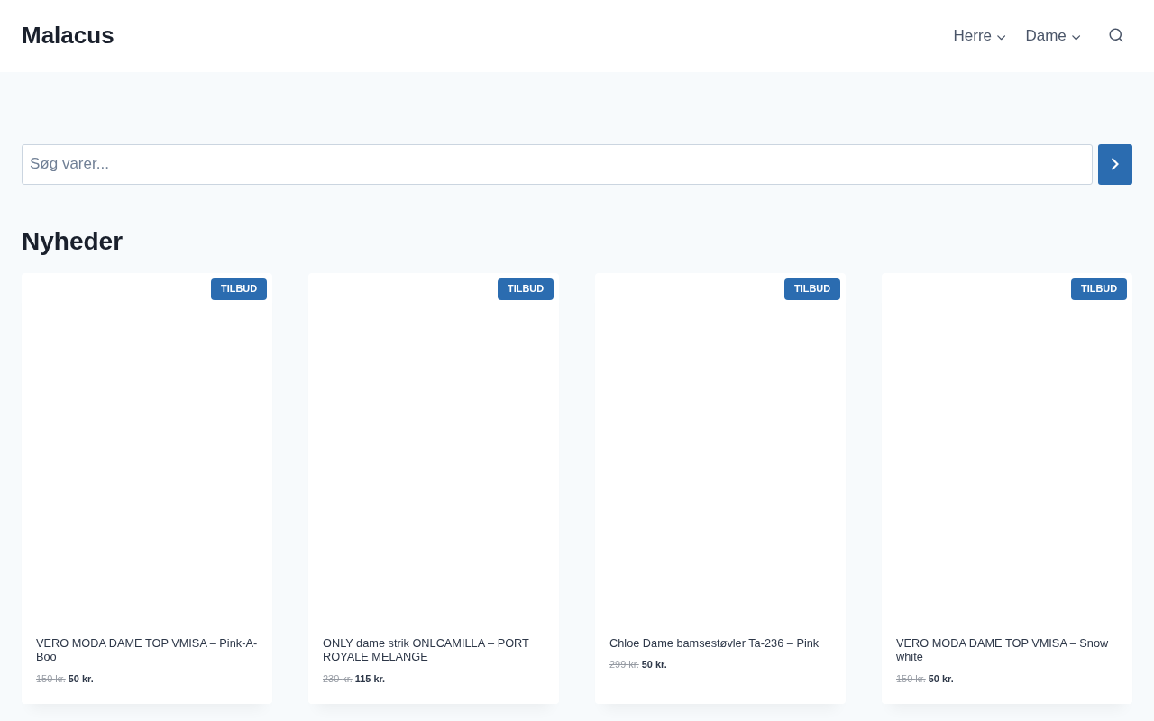
Task: Click TILBUD badge on Chloe bamsestøvler
Action: point(812,289)
